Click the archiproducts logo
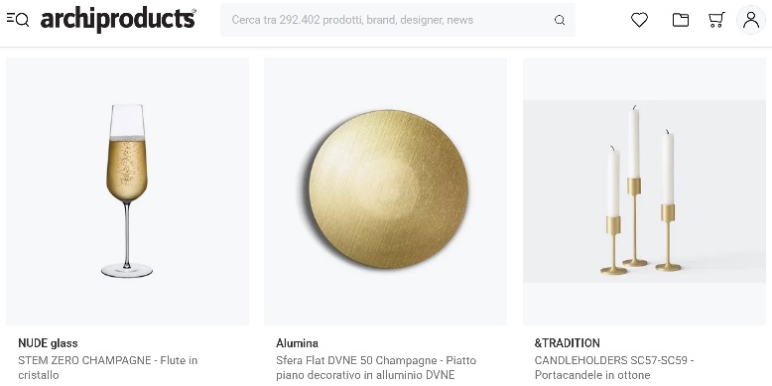 click(x=118, y=20)
